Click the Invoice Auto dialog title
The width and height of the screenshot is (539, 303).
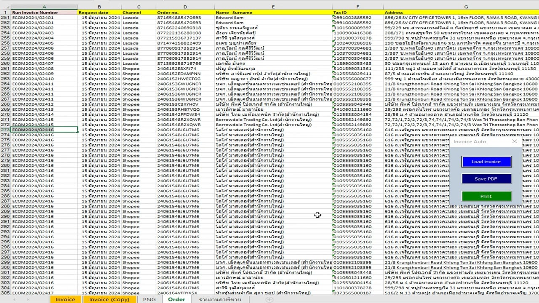click(470, 141)
